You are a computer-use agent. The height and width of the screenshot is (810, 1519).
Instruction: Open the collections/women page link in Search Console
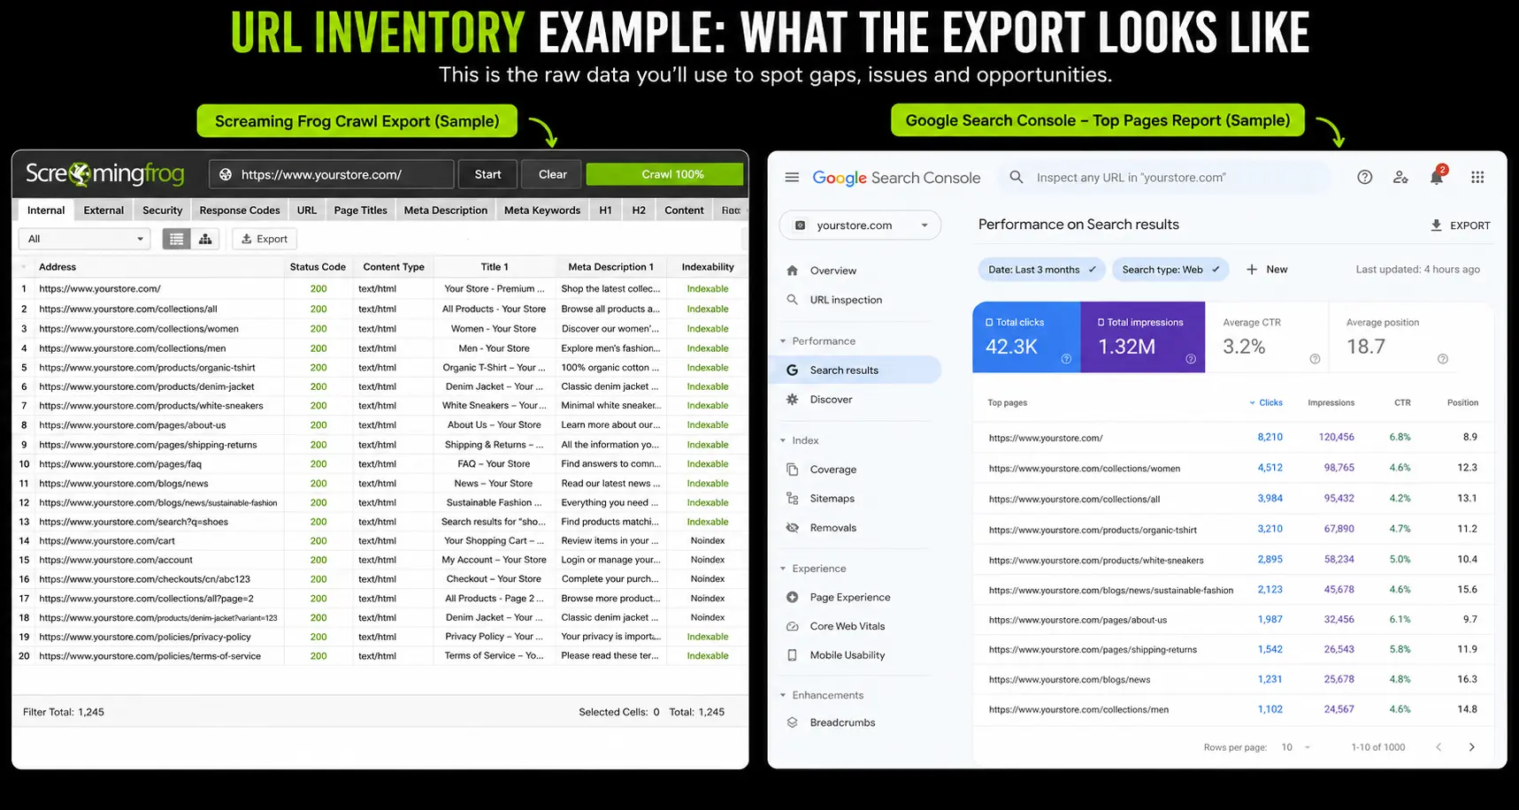(x=1085, y=469)
